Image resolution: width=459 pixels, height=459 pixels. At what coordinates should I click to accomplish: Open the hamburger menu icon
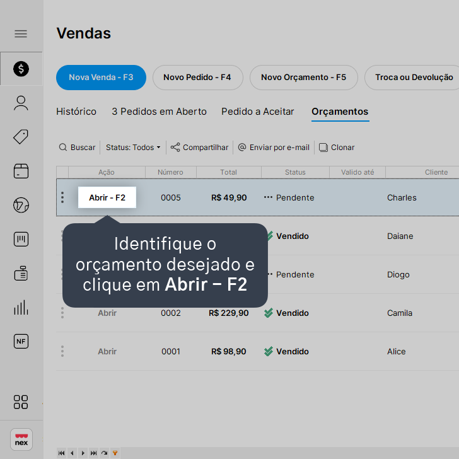point(21,33)
